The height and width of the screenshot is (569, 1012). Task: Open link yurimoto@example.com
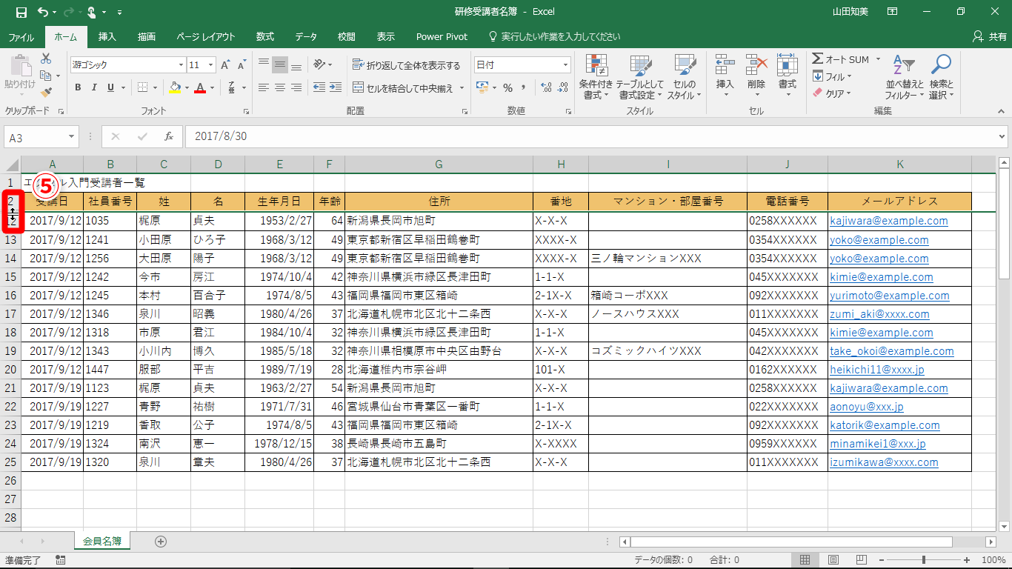(890, 295)
